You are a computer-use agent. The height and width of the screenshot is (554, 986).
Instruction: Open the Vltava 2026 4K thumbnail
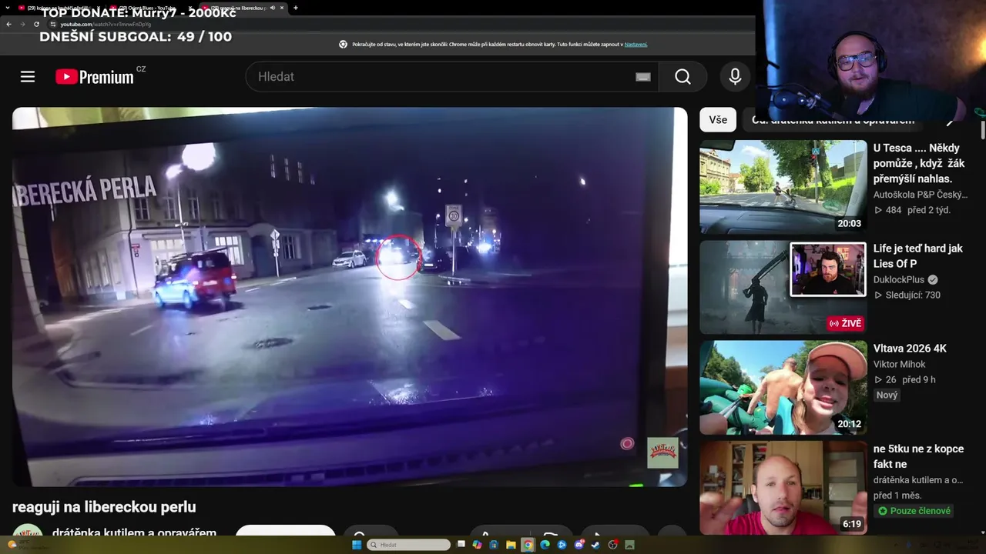tap(783, 388)
